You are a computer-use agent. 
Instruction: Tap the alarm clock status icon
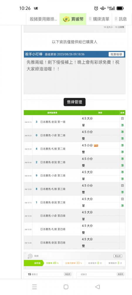tap(96, 8)
